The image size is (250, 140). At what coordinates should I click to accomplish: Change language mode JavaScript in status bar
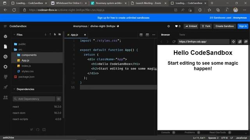(241, 138)
